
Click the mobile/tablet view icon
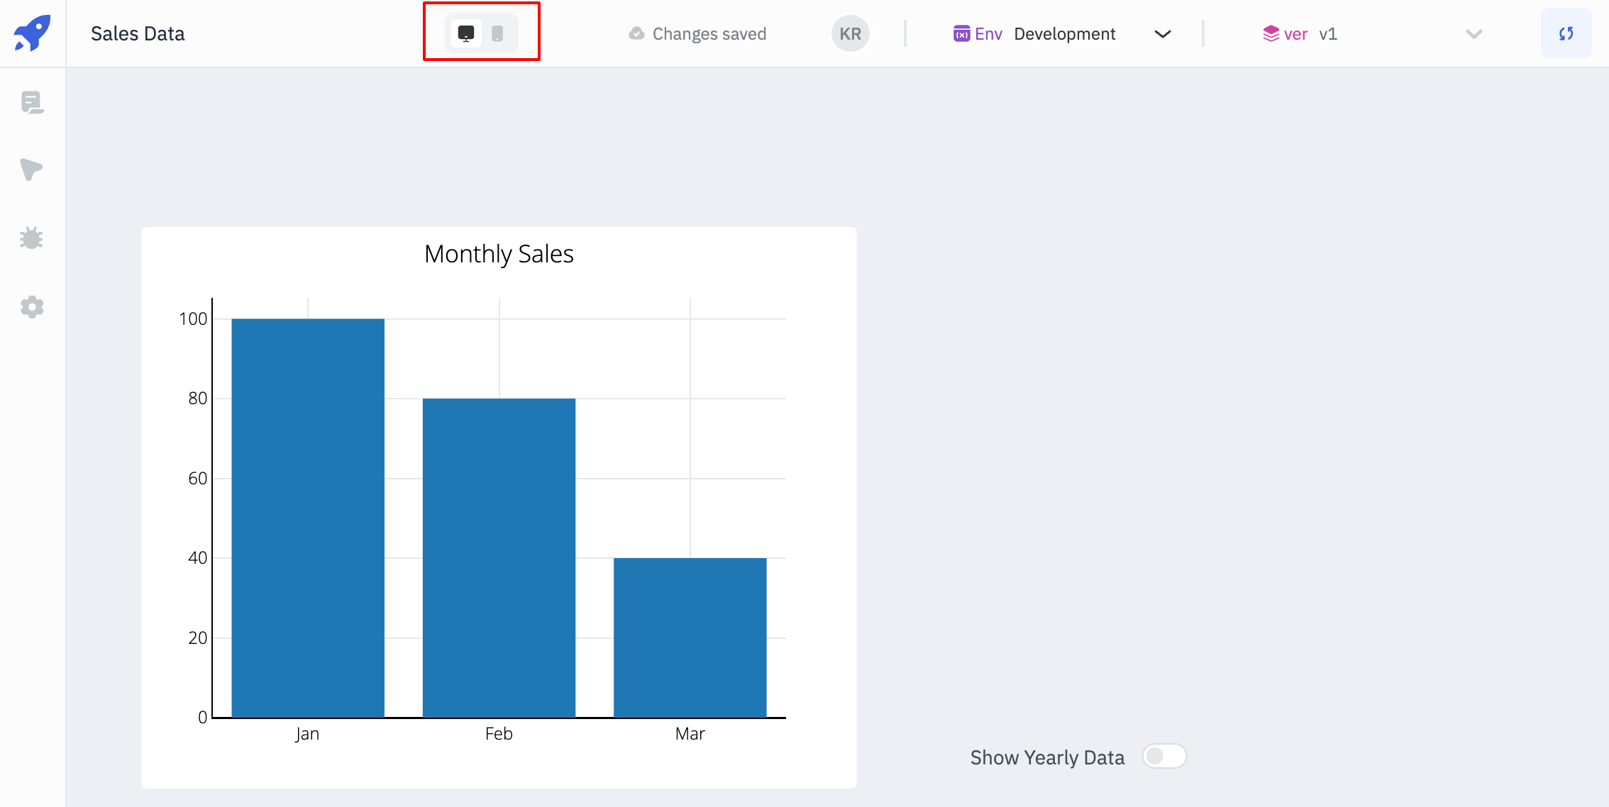point(498,34)
